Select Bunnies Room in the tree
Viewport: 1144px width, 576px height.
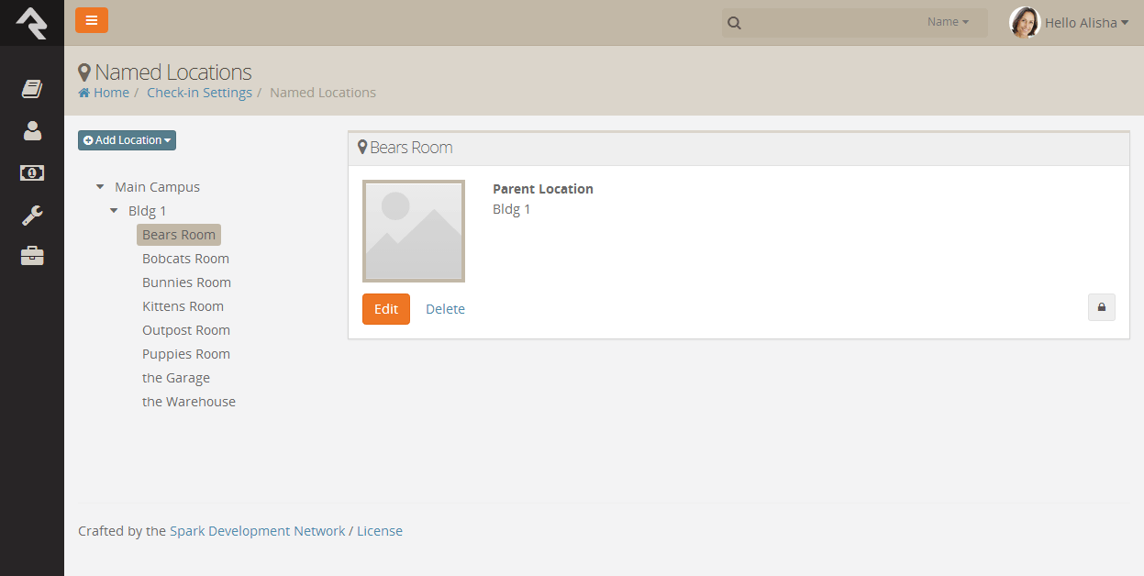pyautogui.click(x=186, y=282)
